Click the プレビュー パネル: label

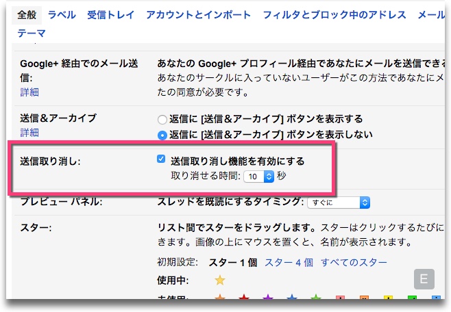(x=61, y=201)
